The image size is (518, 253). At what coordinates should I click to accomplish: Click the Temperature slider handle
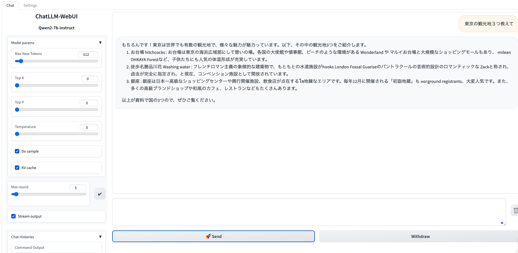17,134
